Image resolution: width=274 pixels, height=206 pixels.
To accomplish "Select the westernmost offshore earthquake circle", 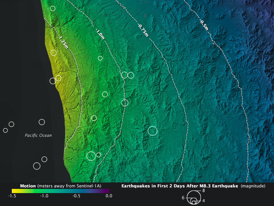I will (5, 130).
